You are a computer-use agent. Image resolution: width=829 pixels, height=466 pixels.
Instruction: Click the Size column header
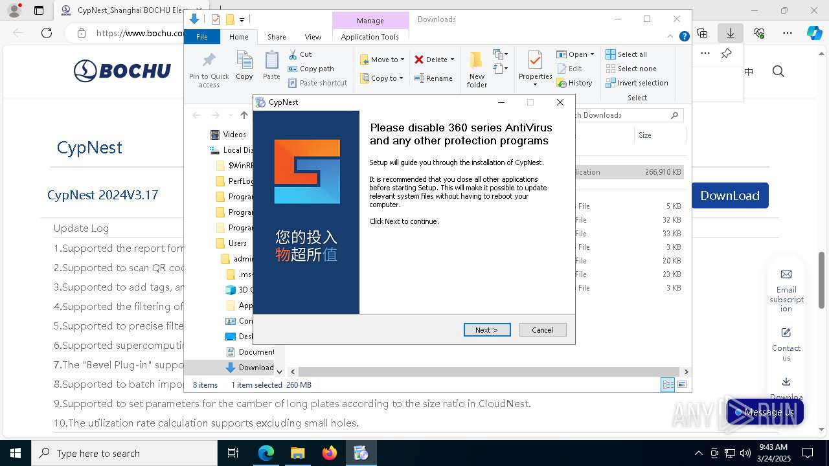(x=659, y=135)
